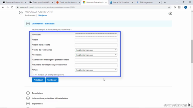This screenshot has width=193, height=108.
Task: Open the Pays dropdown
Action: point(96,70)
